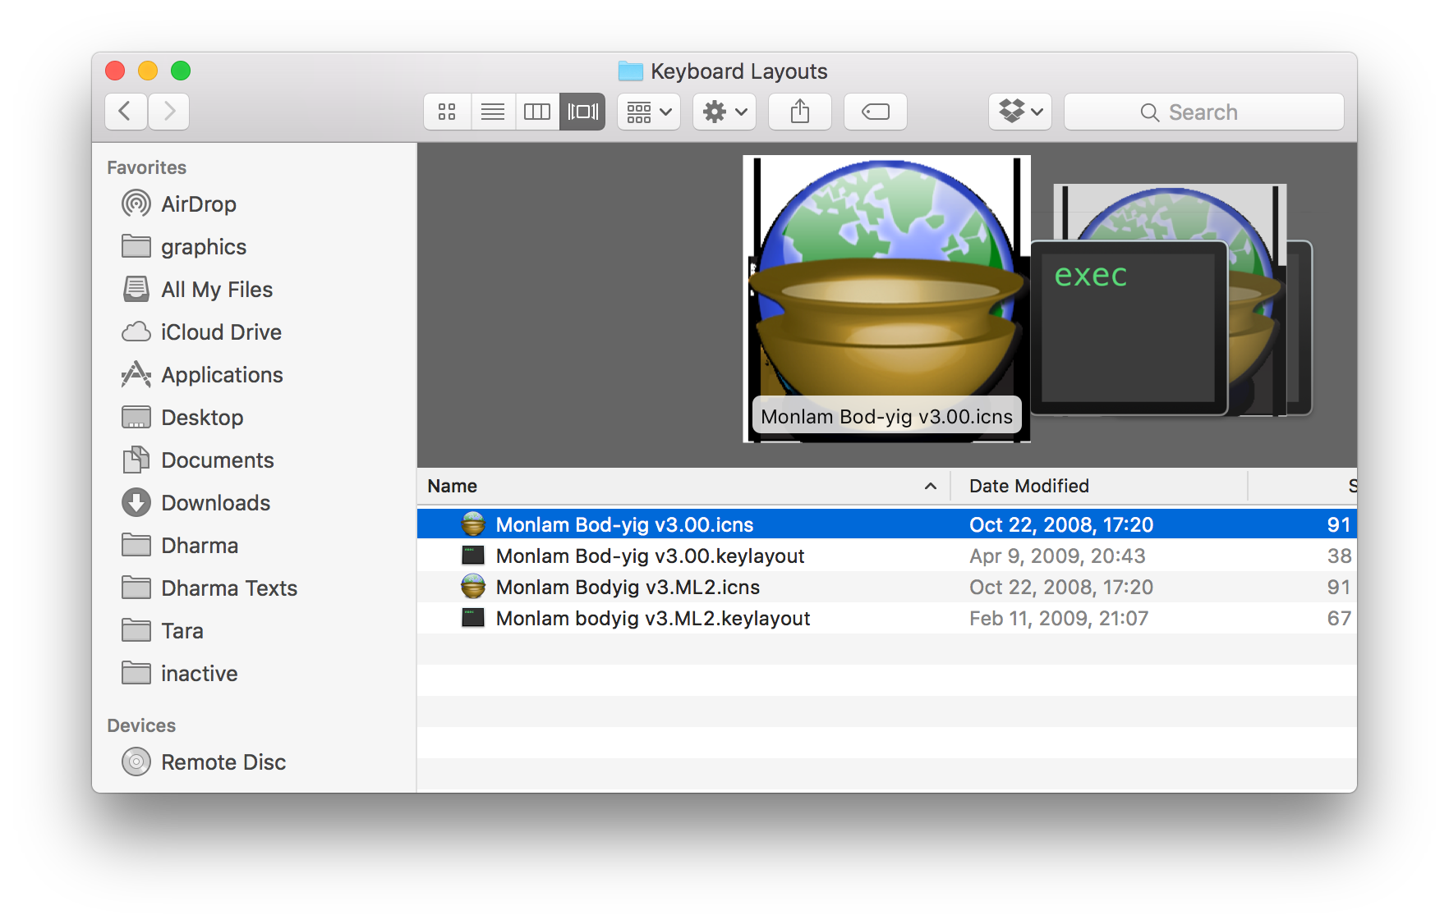Open the Action gear menu
Image resolution: width=1449 pixels, height=924 pixels.
[x=724, y=112]
